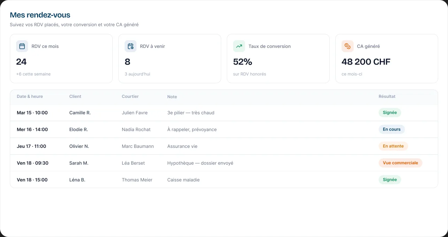Click courtier name Nadia Rochat

(x=136, y=130)
